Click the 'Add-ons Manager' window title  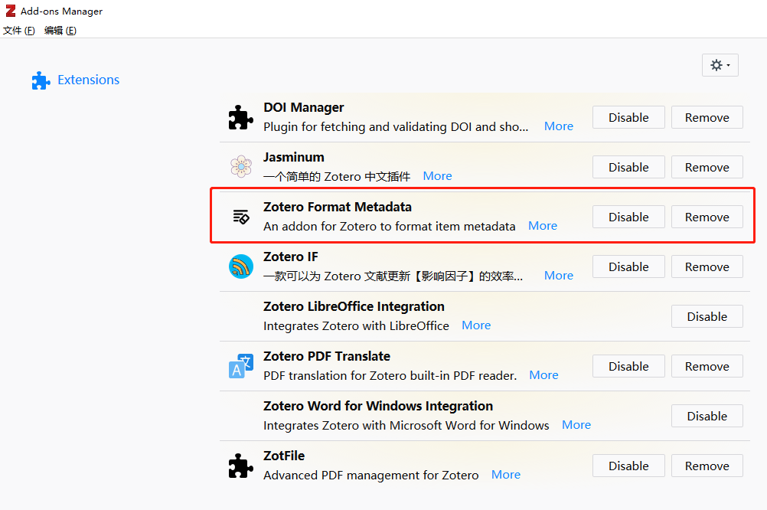click(61, 11)
